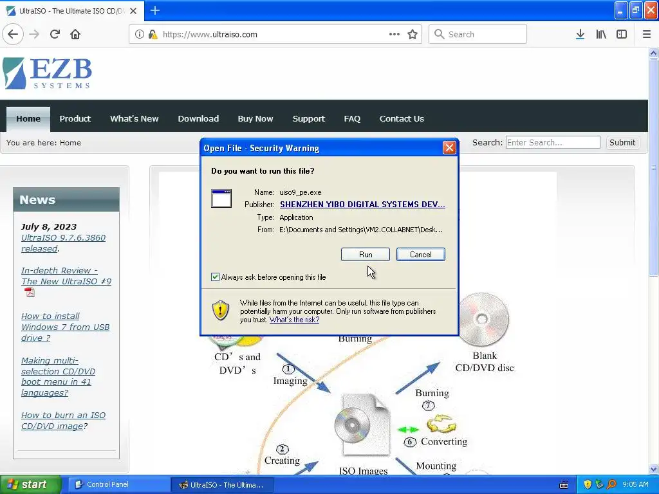The height and width of the screenshot is (494, 659).
Task: Click the ISO Images file graphic
Action: point(362,425)
